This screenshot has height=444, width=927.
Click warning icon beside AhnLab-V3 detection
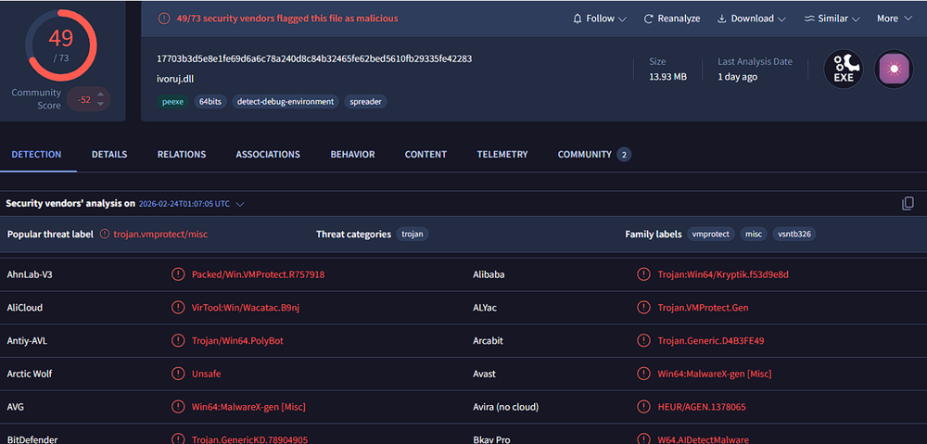[178, 274]
